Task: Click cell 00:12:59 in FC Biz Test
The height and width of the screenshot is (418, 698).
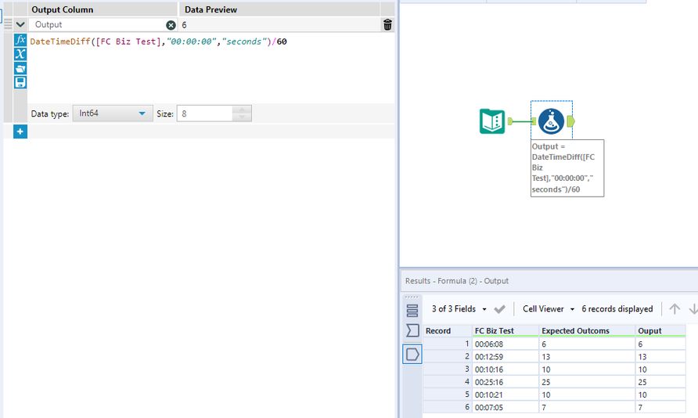Action: [506, 357]
